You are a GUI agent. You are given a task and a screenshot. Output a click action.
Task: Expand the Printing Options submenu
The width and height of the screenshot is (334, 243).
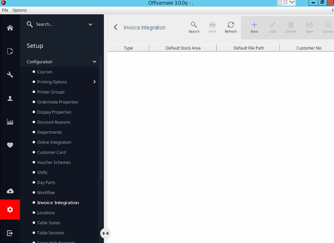[94, 82]
